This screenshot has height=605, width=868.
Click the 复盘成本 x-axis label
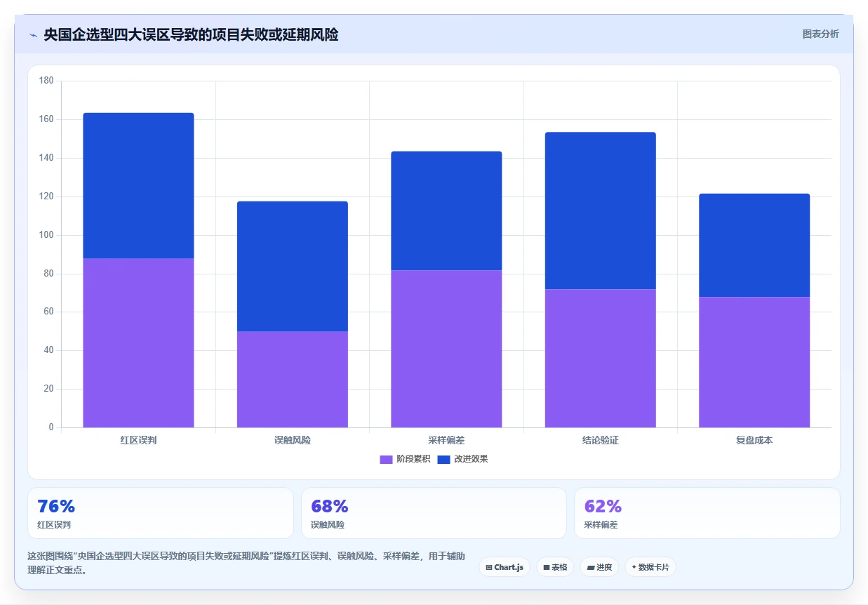754,441
